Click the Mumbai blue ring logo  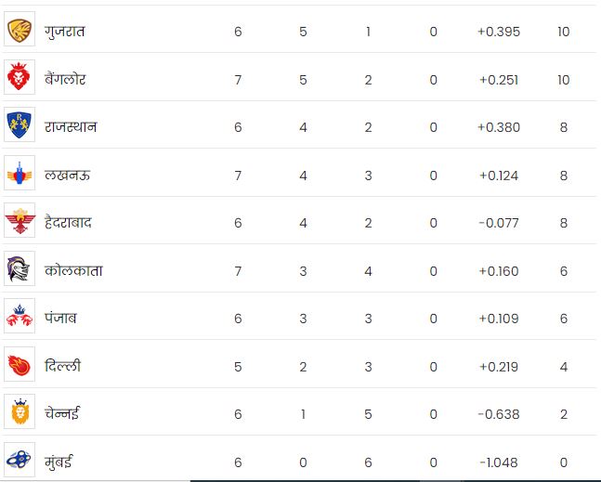coord(20,459)
